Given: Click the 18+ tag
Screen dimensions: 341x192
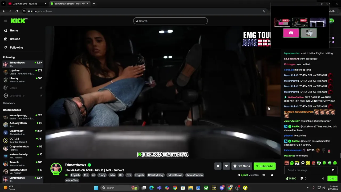Looking at the screenshot, I should tap(86, 175).
